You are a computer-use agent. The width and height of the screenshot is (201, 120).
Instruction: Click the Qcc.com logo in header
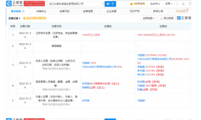14,4
